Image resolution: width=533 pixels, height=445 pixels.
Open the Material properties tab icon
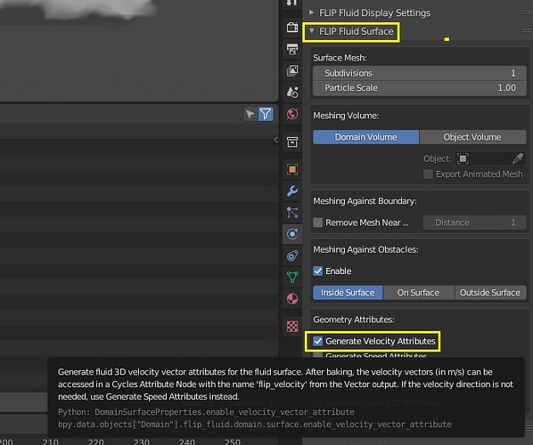292,299
